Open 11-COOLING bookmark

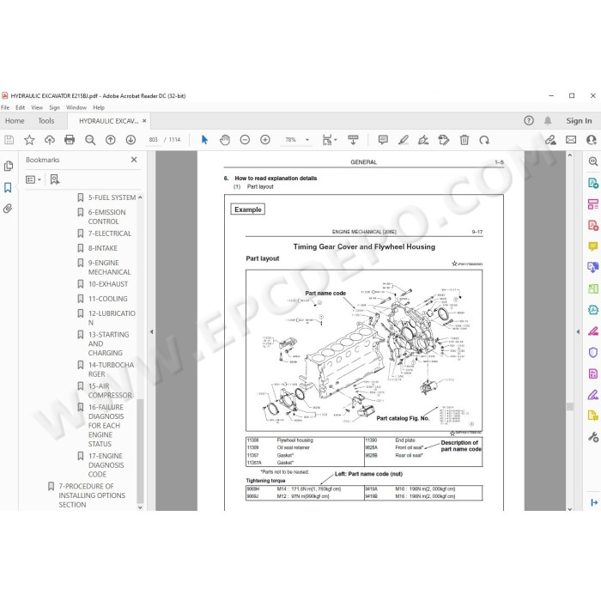click(107, 299)
